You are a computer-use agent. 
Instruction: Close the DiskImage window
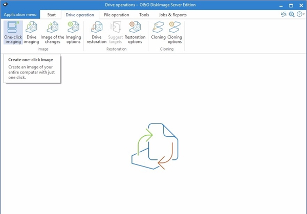click(x=301, y=6)
